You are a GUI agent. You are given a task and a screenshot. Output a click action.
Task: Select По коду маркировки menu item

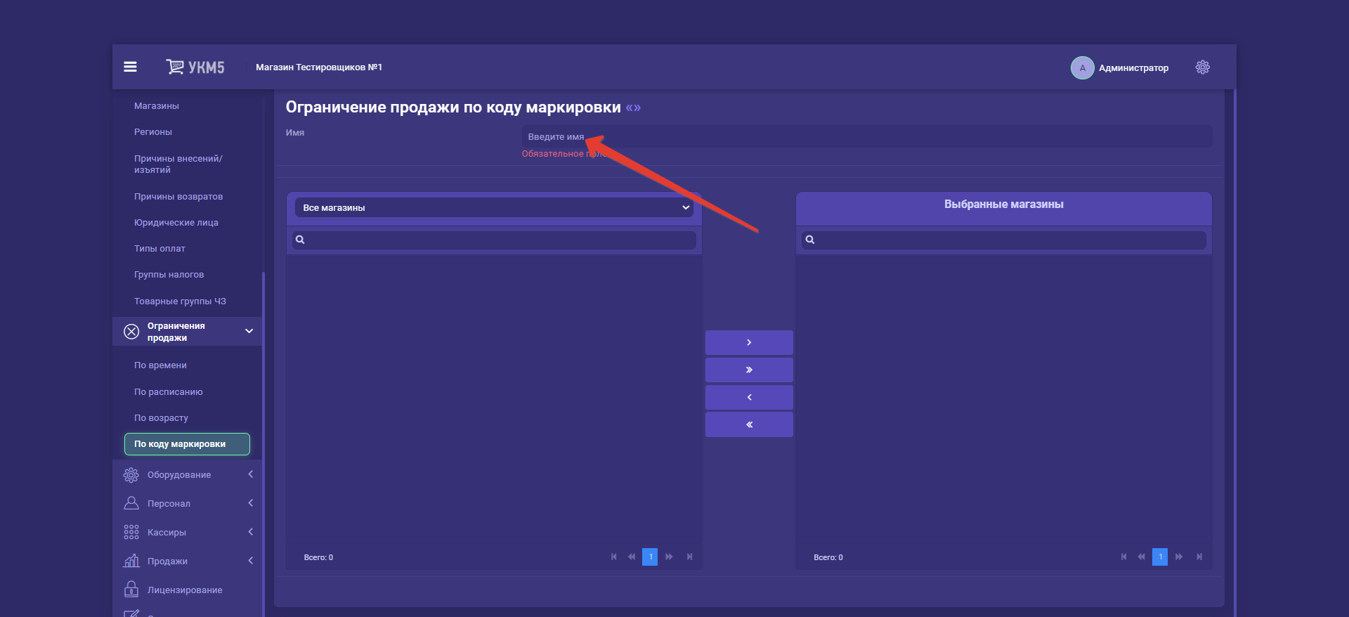187,444
